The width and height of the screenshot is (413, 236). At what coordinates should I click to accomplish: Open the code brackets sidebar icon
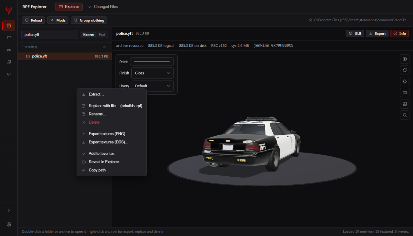[9, 74]
